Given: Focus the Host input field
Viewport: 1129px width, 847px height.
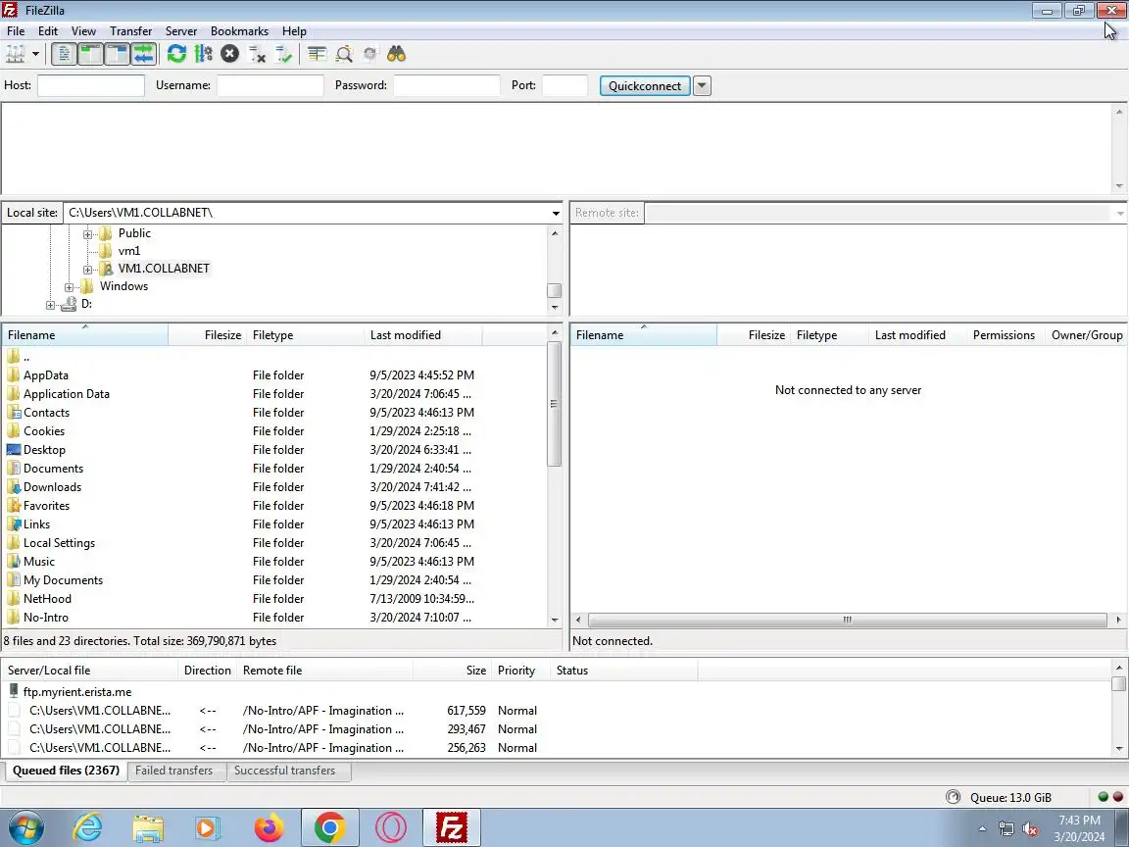Looking at the screenshot, I should tap(91, 85).
